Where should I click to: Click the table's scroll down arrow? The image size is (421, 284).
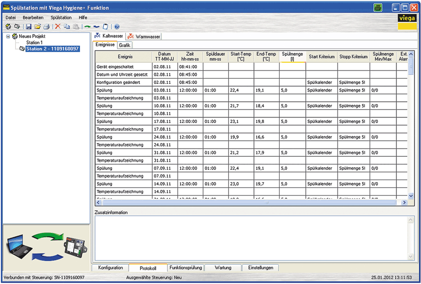point(411,196)
